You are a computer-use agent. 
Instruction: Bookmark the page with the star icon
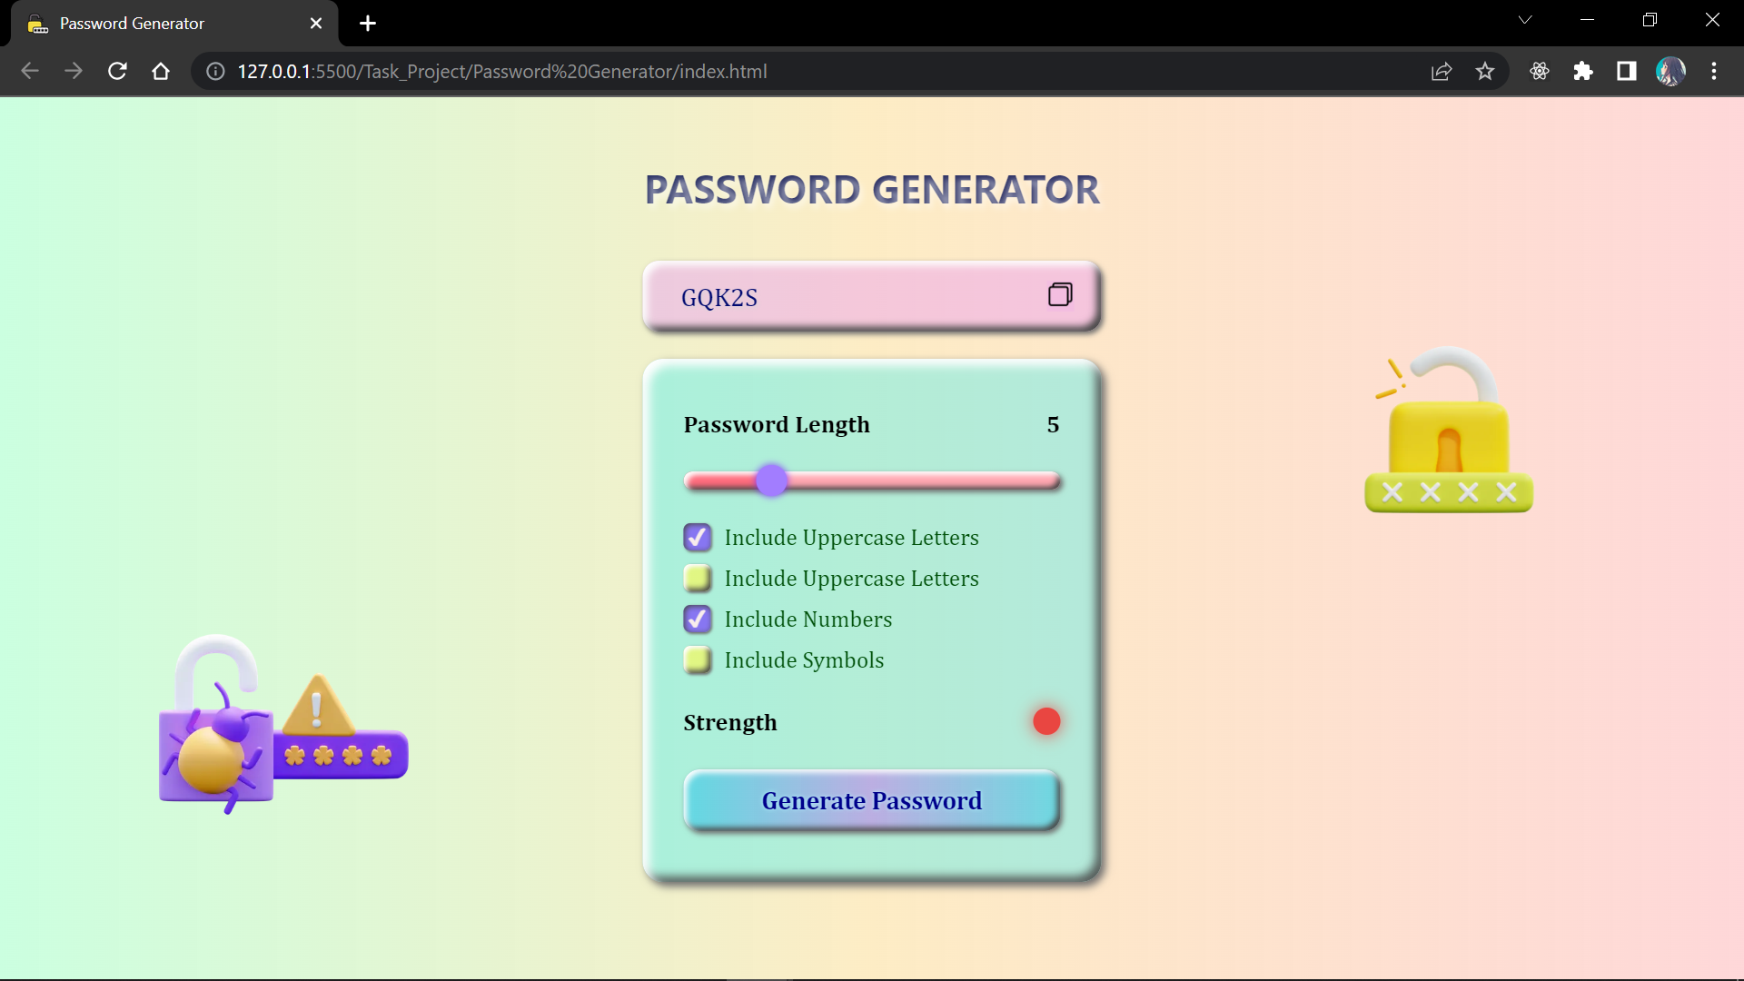click(x=1485, y=71)
